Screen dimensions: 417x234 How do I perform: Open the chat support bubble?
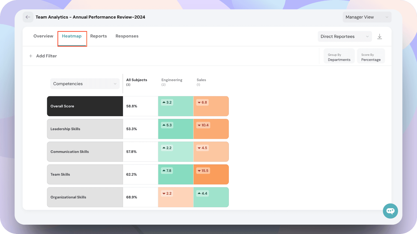390,211
